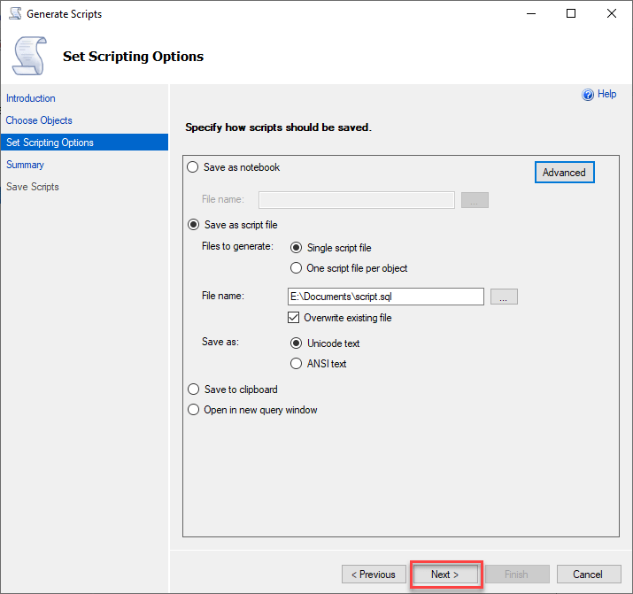Choose Single script file option
This screenshot has width=633, height=594.
click(296, 247)
